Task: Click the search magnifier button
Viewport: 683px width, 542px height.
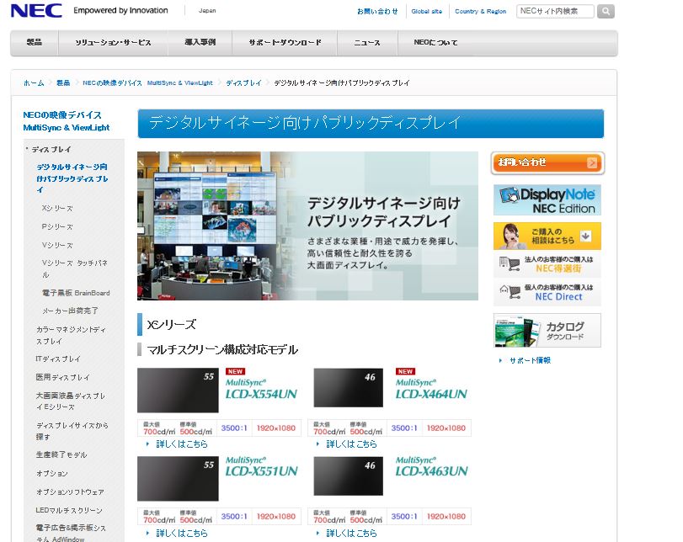Action: (x=606, y=11)
